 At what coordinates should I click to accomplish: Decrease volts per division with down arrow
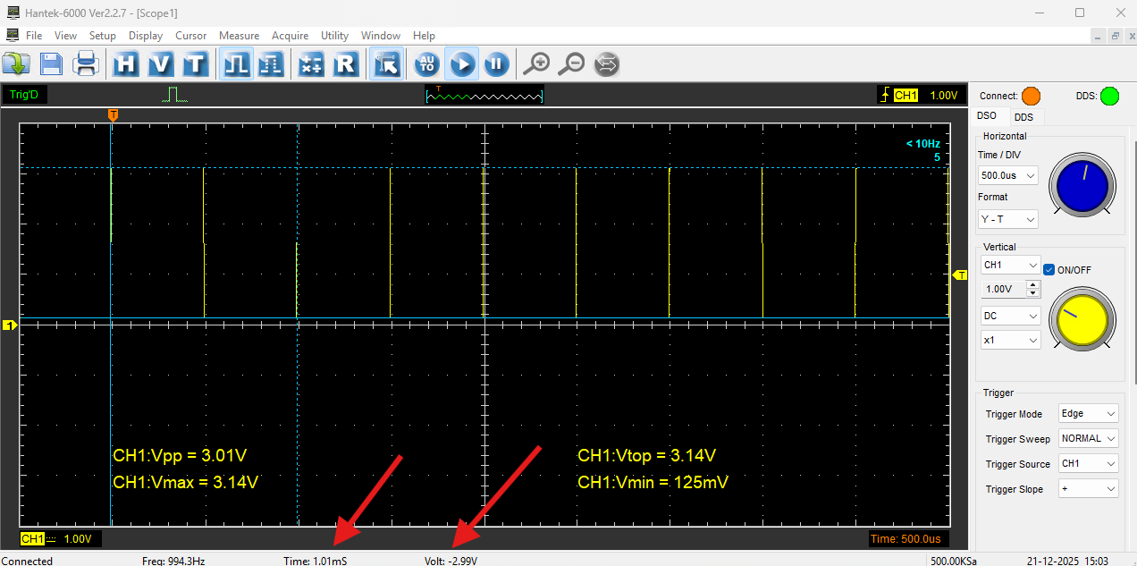click(1033, 293)
